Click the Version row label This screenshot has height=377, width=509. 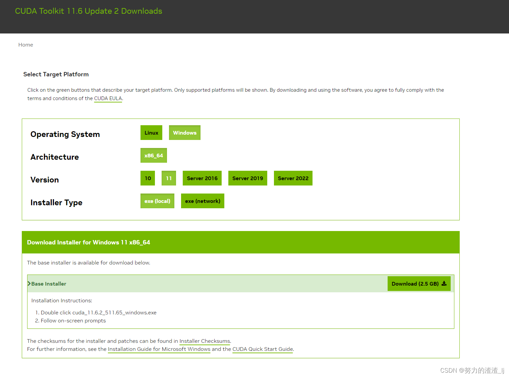click(45, 180)
